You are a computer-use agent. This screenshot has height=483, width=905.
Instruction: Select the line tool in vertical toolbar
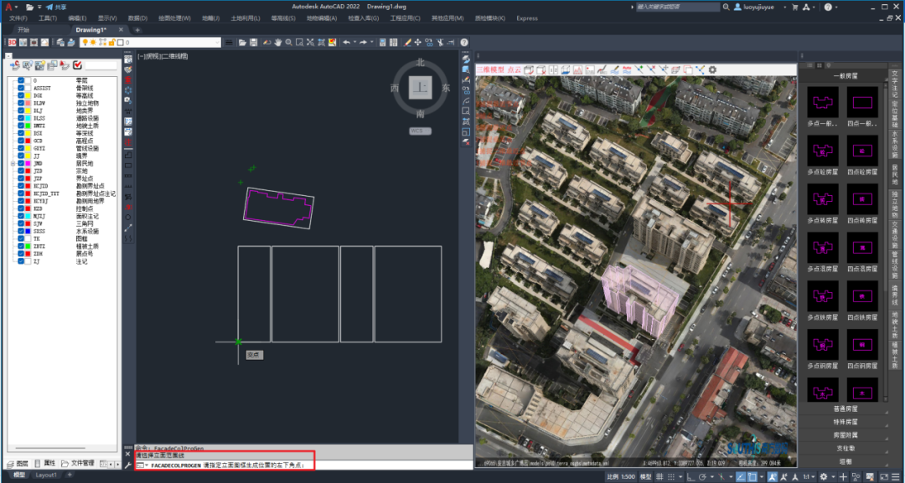click(x=128, y=228)
